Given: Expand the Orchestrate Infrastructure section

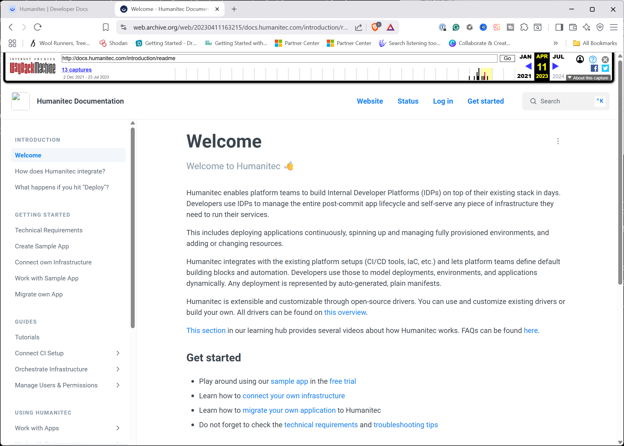Looking at the screenshot, I should [118, 369].
